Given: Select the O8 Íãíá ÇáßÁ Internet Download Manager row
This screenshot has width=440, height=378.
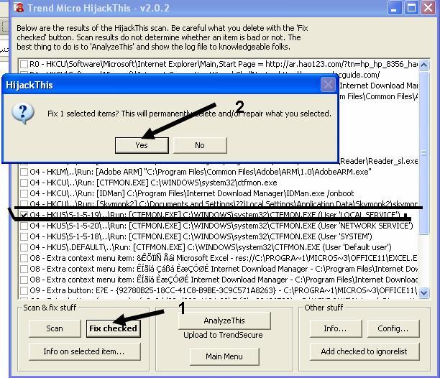Looking at the screenshot, I should point(224,269).
